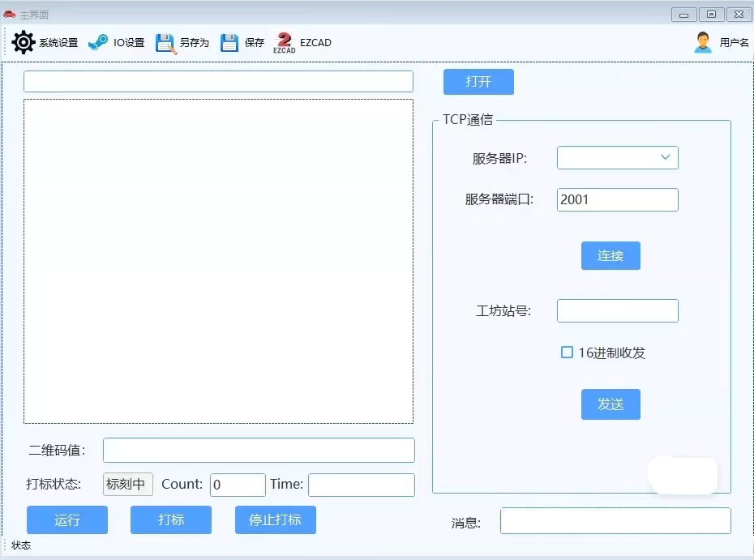This screenshot has width=754, height=560.
Task: Click the 消息: label
Action: [466, 523]
